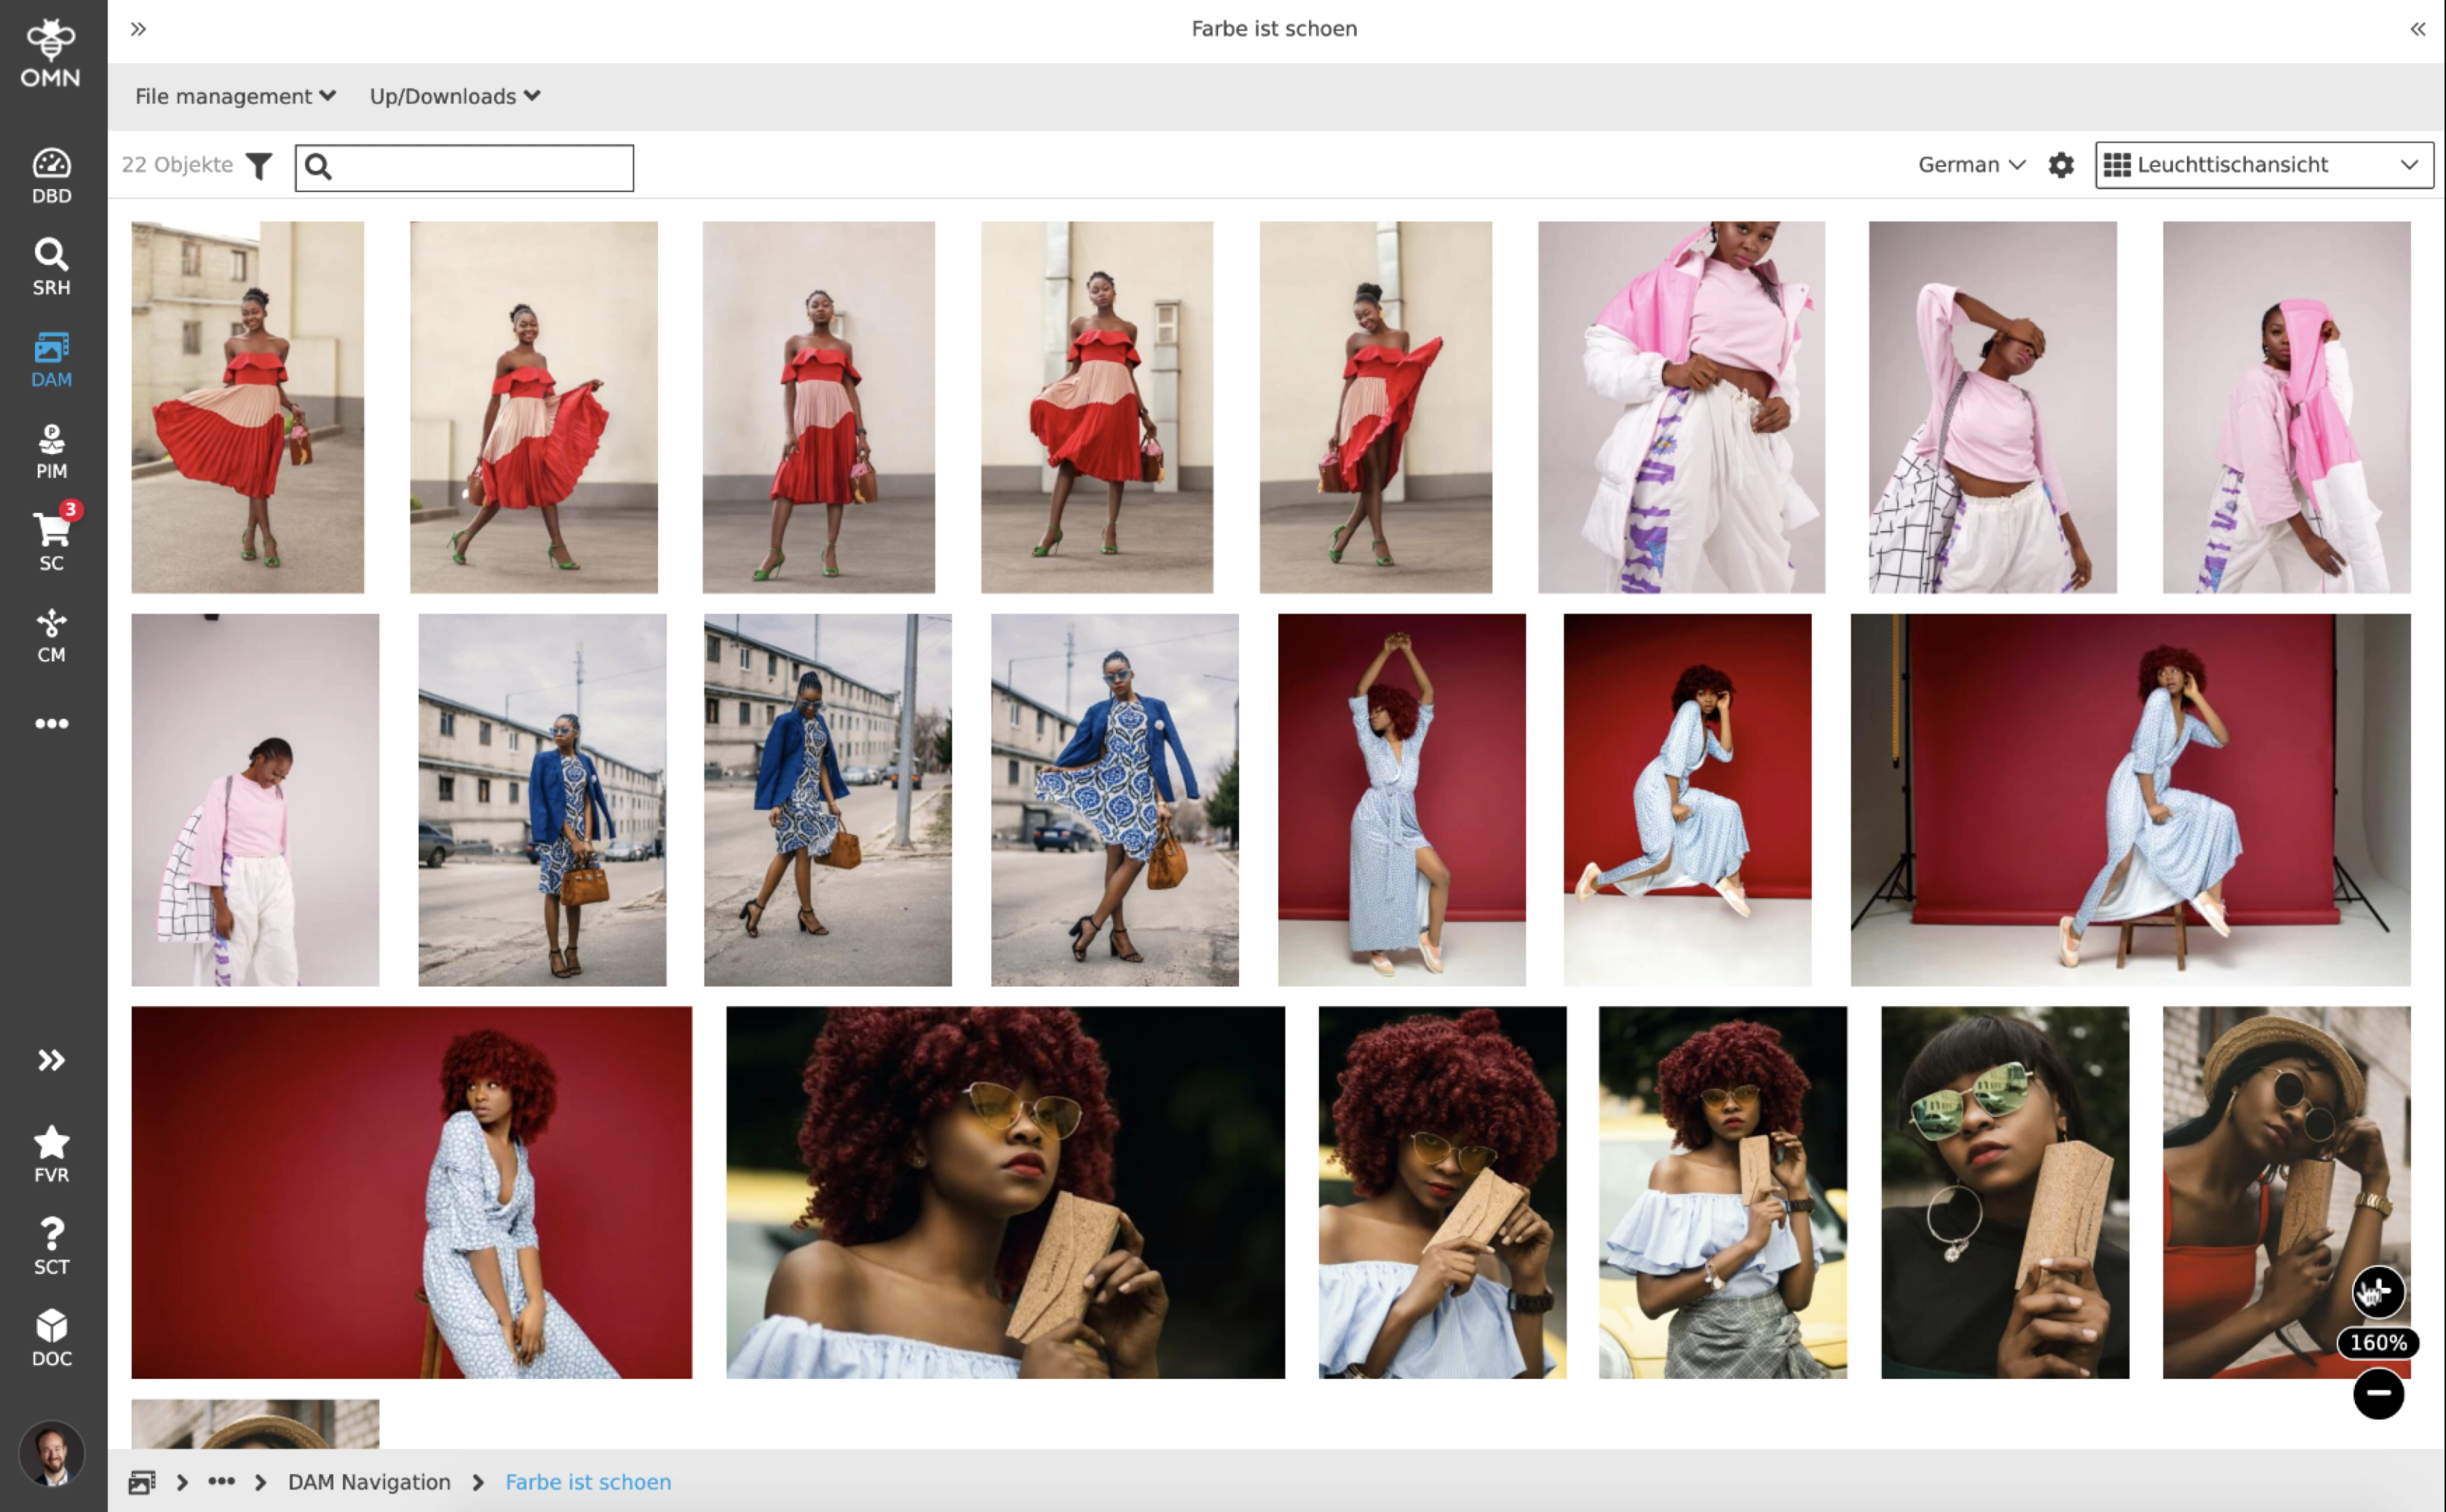2446x1512 pixels.
Task: Open the SCT help icon
Action: point(51,1245)
